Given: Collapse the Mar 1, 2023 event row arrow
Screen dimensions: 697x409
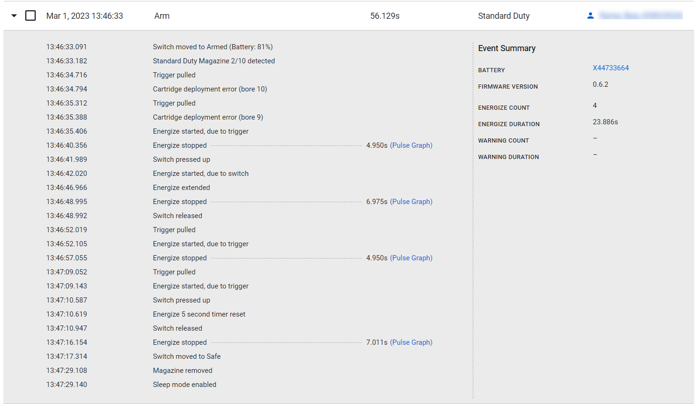Looking at the screenshot, I should [x=14, y=16].
